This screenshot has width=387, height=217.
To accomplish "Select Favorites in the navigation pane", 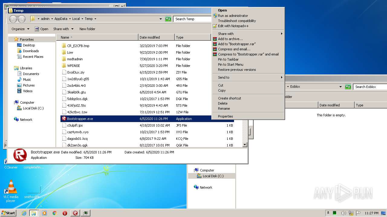I will click(x=27, y=39).
